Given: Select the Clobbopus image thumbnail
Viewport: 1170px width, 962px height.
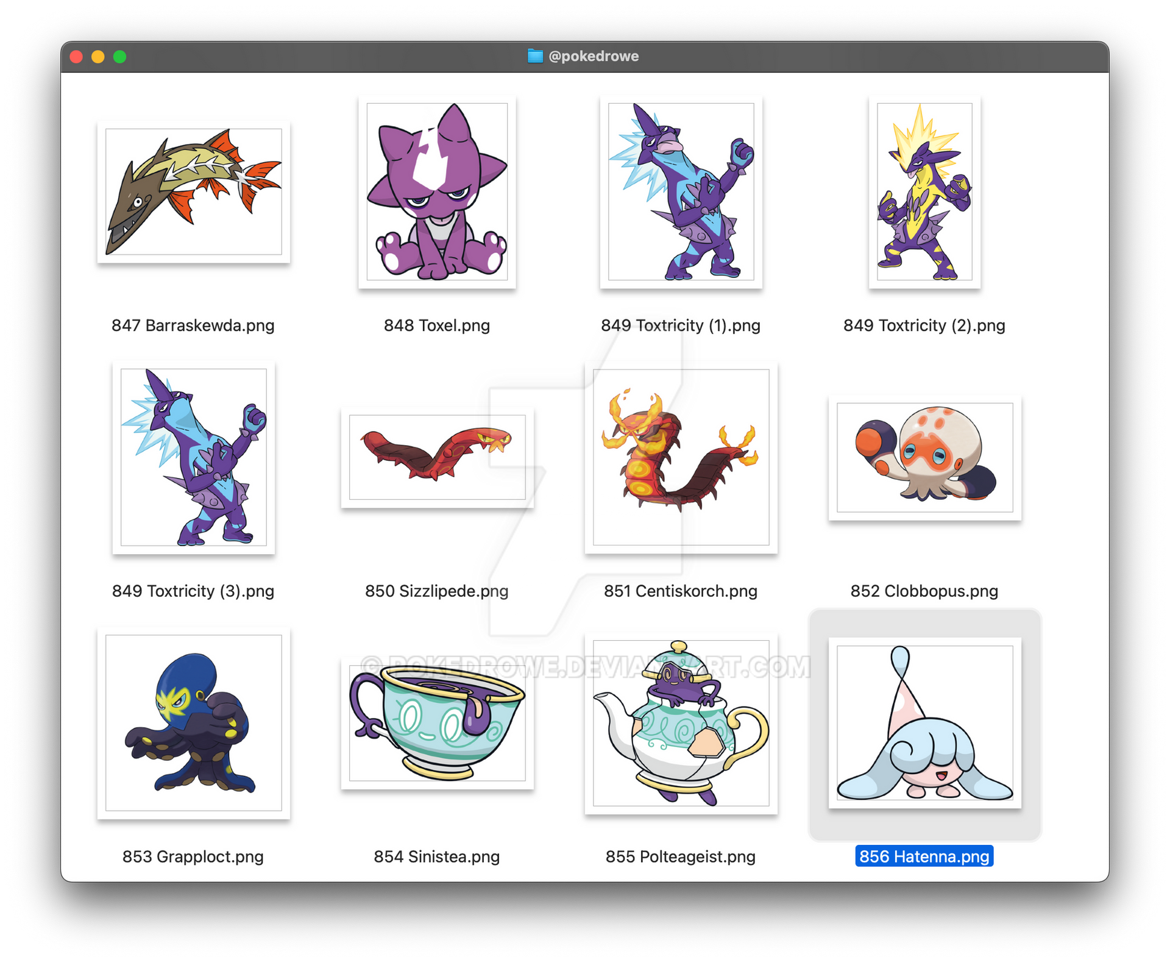Looking at the screenshot, I should point(924,457).
